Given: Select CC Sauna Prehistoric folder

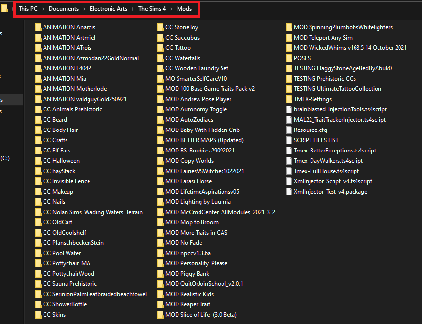Looking at the screenshot, I should pos(66,284).
